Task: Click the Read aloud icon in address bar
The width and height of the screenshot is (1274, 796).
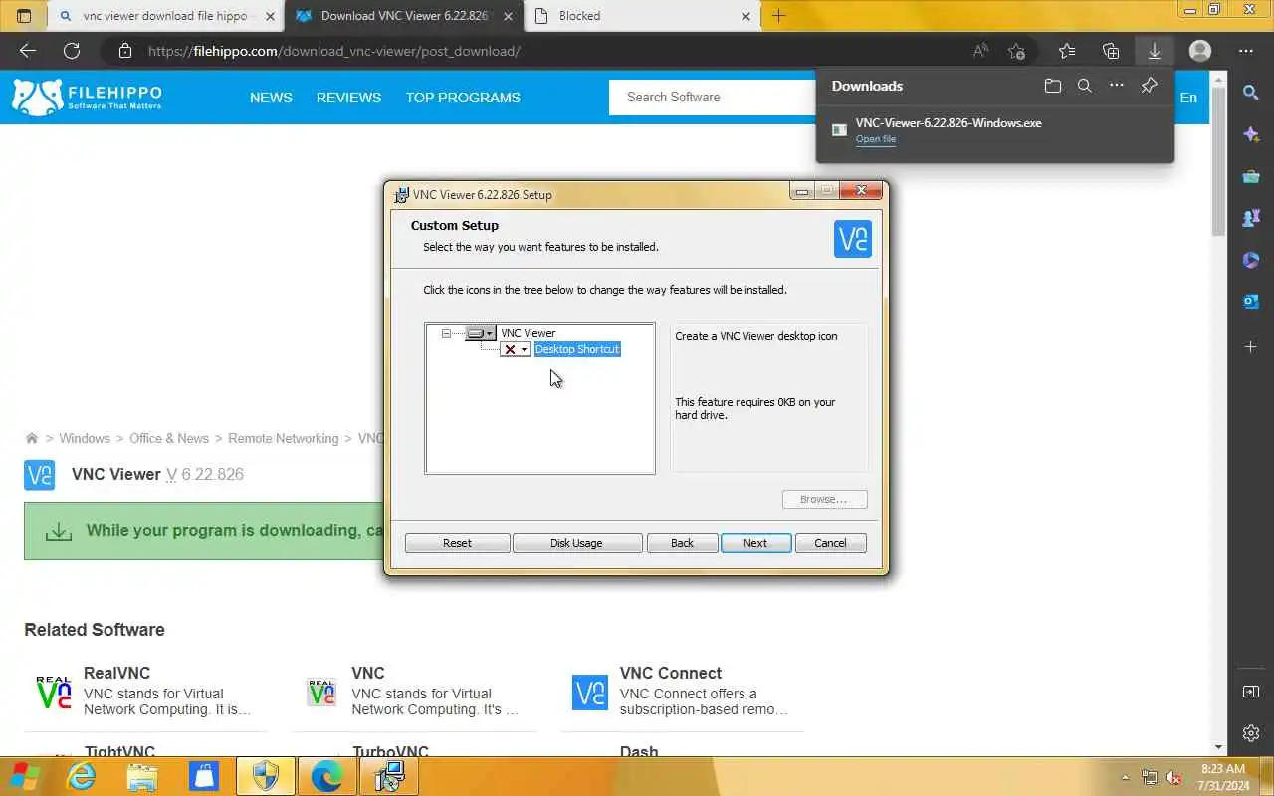Action: click(981, 51)
